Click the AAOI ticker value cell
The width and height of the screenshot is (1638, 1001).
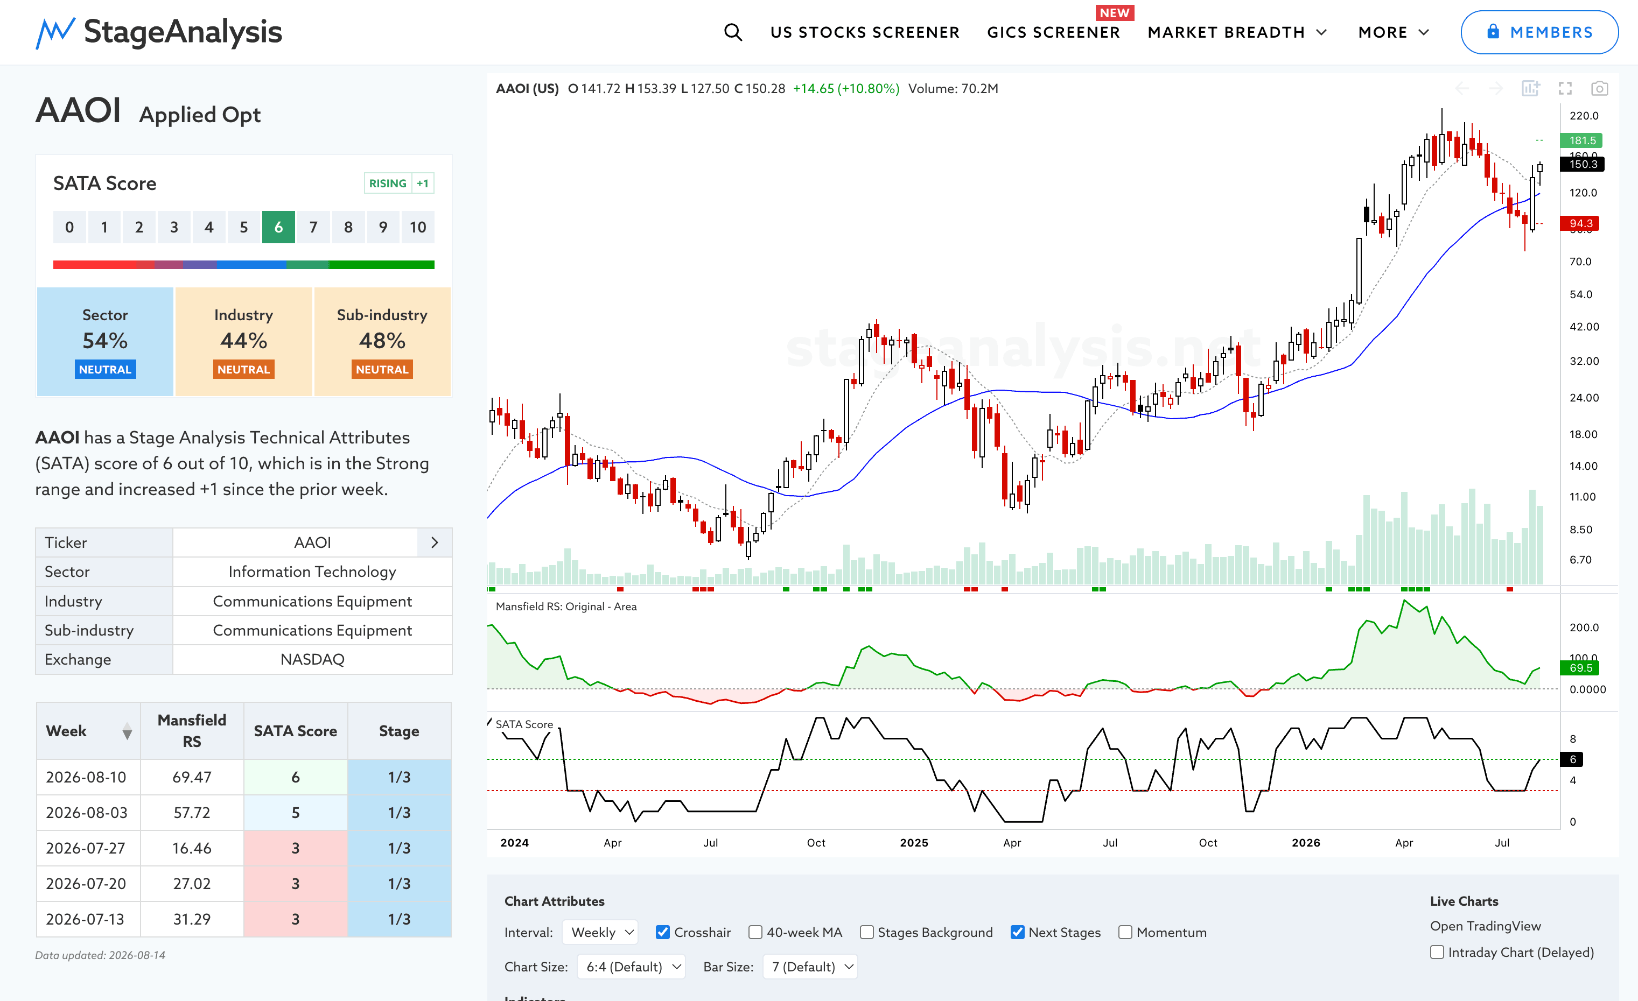(x=312, y=542)
